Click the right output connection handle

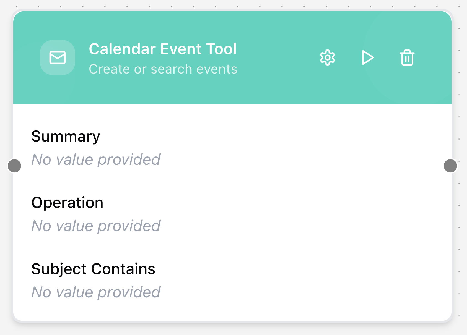pyautogui.click(x=450, y=166)
